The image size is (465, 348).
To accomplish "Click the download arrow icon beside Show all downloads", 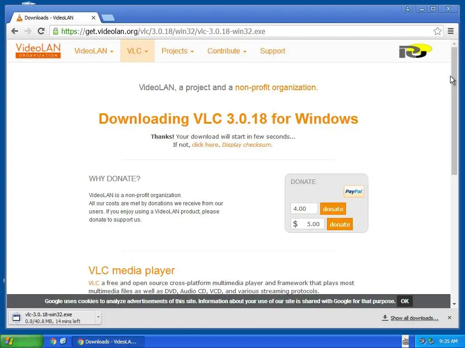I will [x=385, y=318].
